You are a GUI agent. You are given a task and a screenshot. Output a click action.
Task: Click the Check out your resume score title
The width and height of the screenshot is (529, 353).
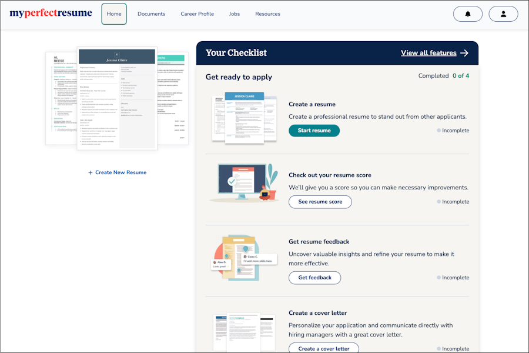(x=330, y=175)
